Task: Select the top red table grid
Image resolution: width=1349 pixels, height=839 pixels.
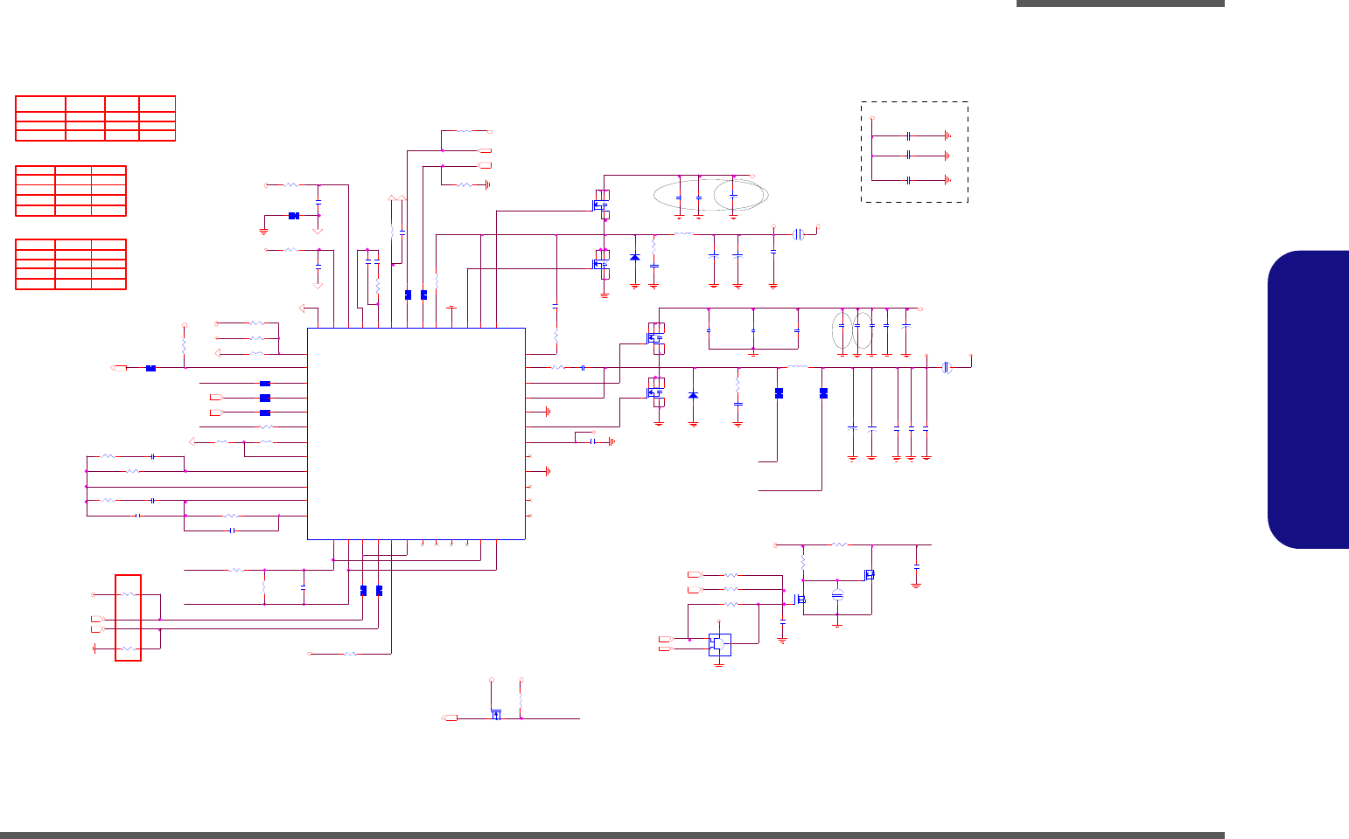Action: (x=95, y=118)
